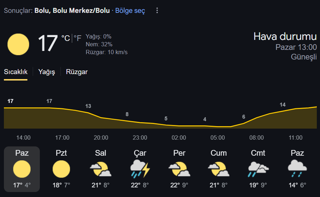Select Monday (Pzt) sunny forecast icon
Image resolution: width=320 pixels, height=197 pixels.
click(61, 169)
